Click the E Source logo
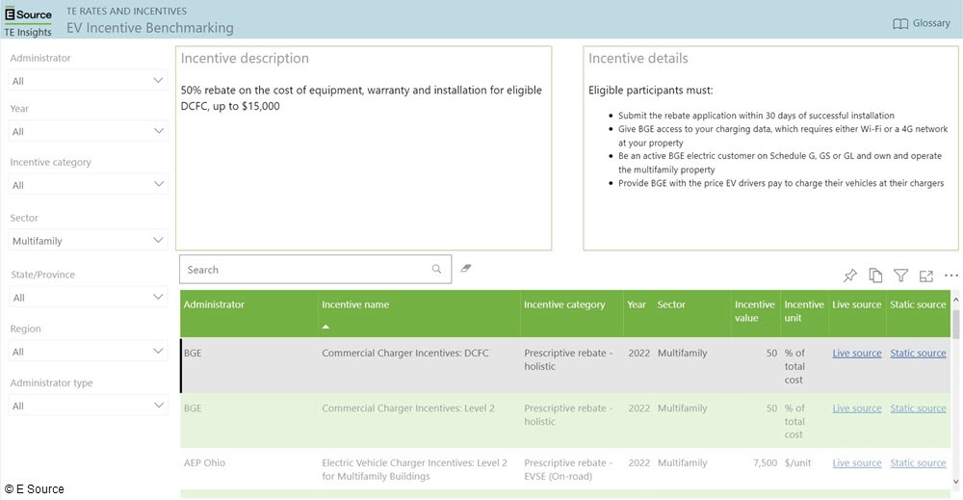The width and height of the screenshot is (963, 500). point(28,14)
